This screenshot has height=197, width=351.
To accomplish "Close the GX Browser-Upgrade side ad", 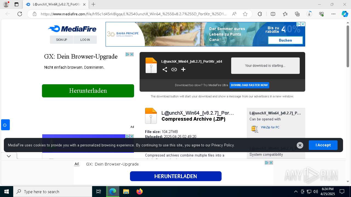I will point(132,54).
